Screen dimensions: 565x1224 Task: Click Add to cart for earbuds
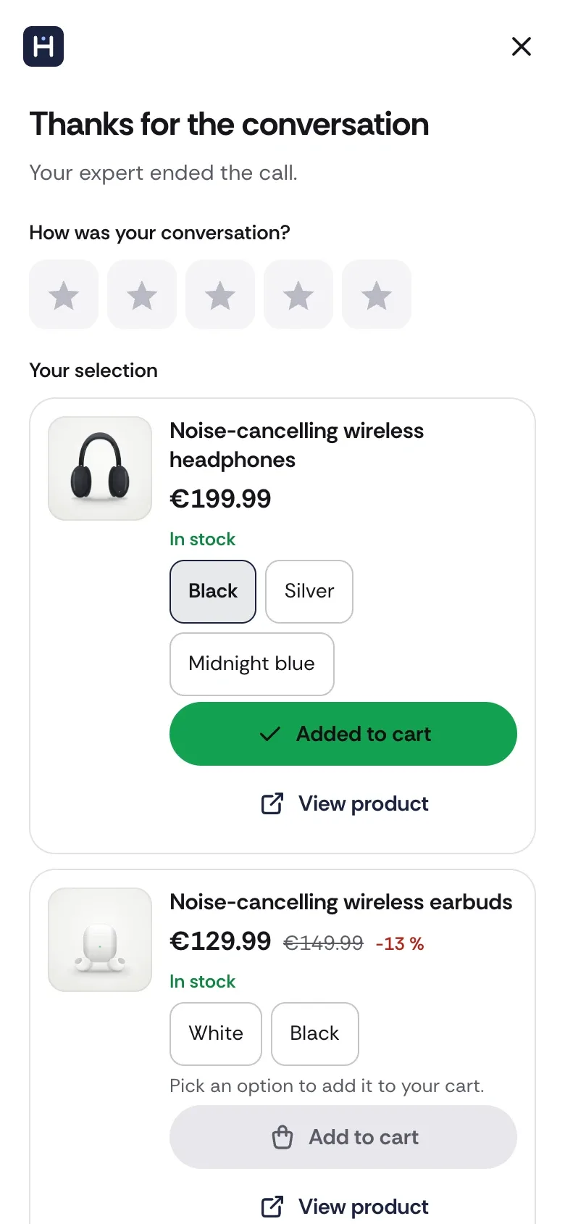point(343,1137)
